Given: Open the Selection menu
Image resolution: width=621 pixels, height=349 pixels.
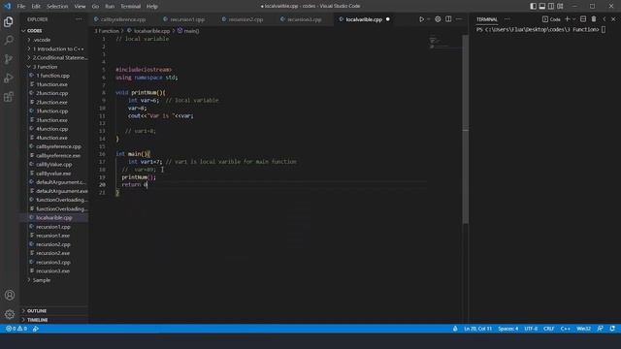Looking at the screenshot, I should click(x=57, y=7).
